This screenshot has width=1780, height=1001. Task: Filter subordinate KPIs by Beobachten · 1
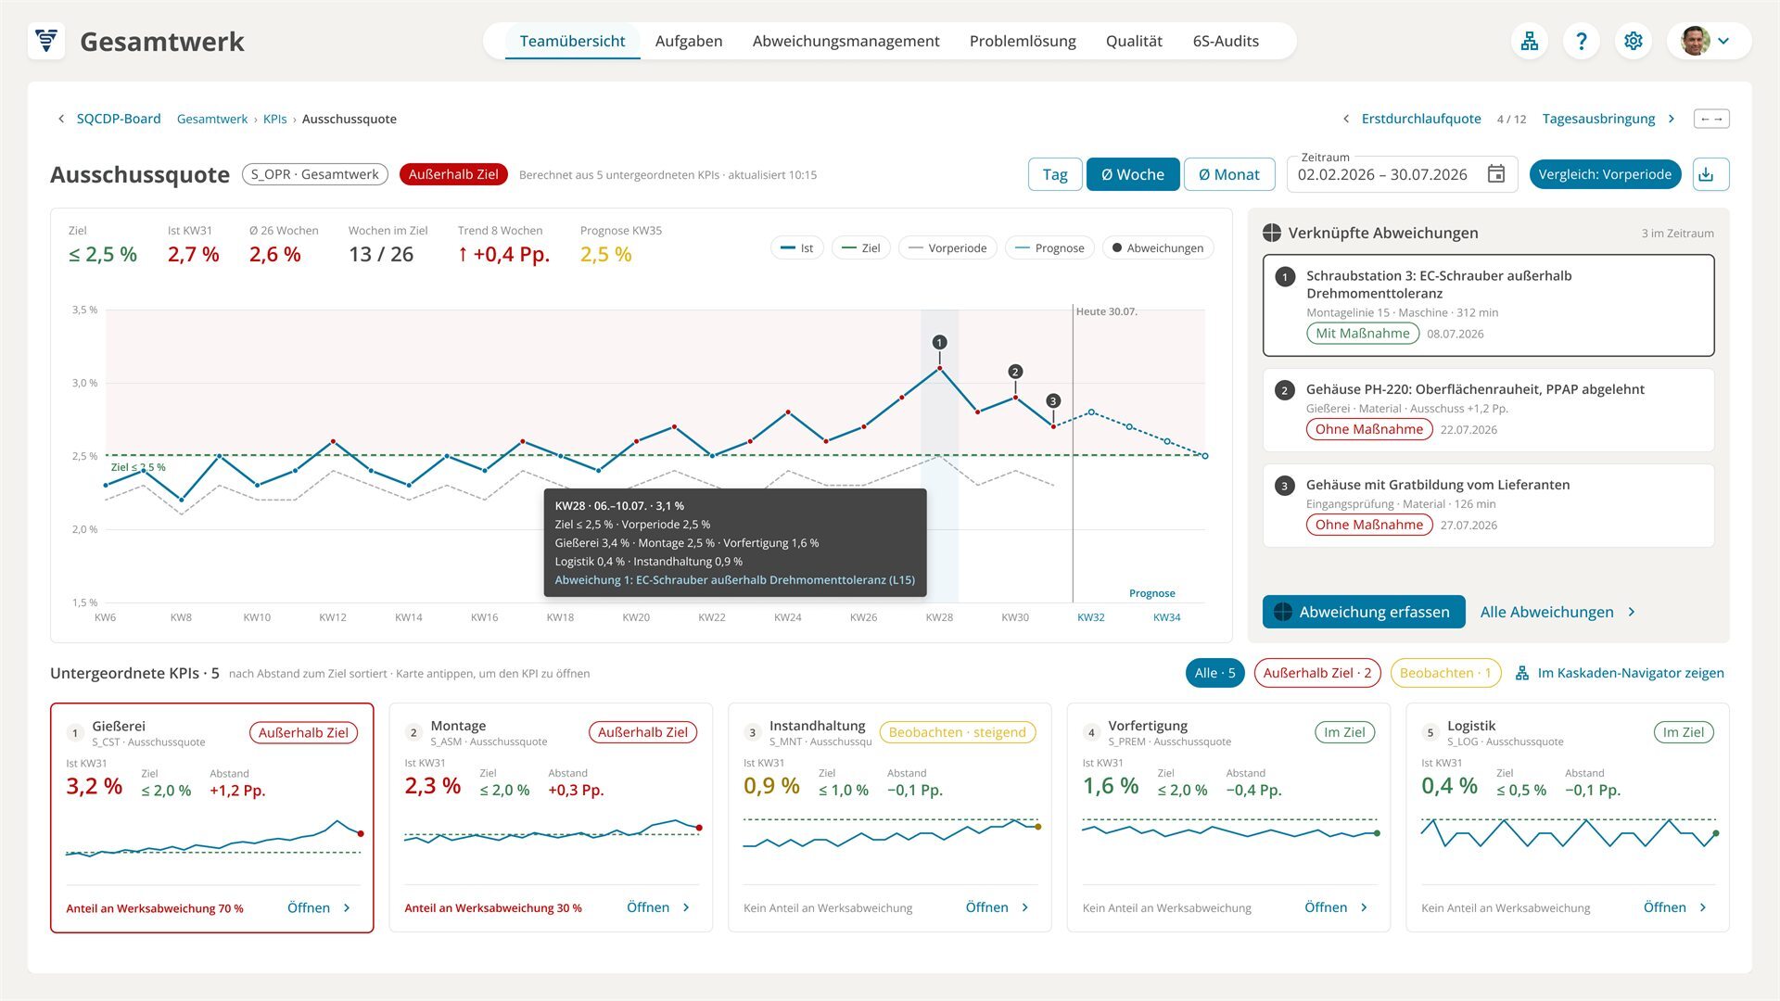coord(1445,673)
